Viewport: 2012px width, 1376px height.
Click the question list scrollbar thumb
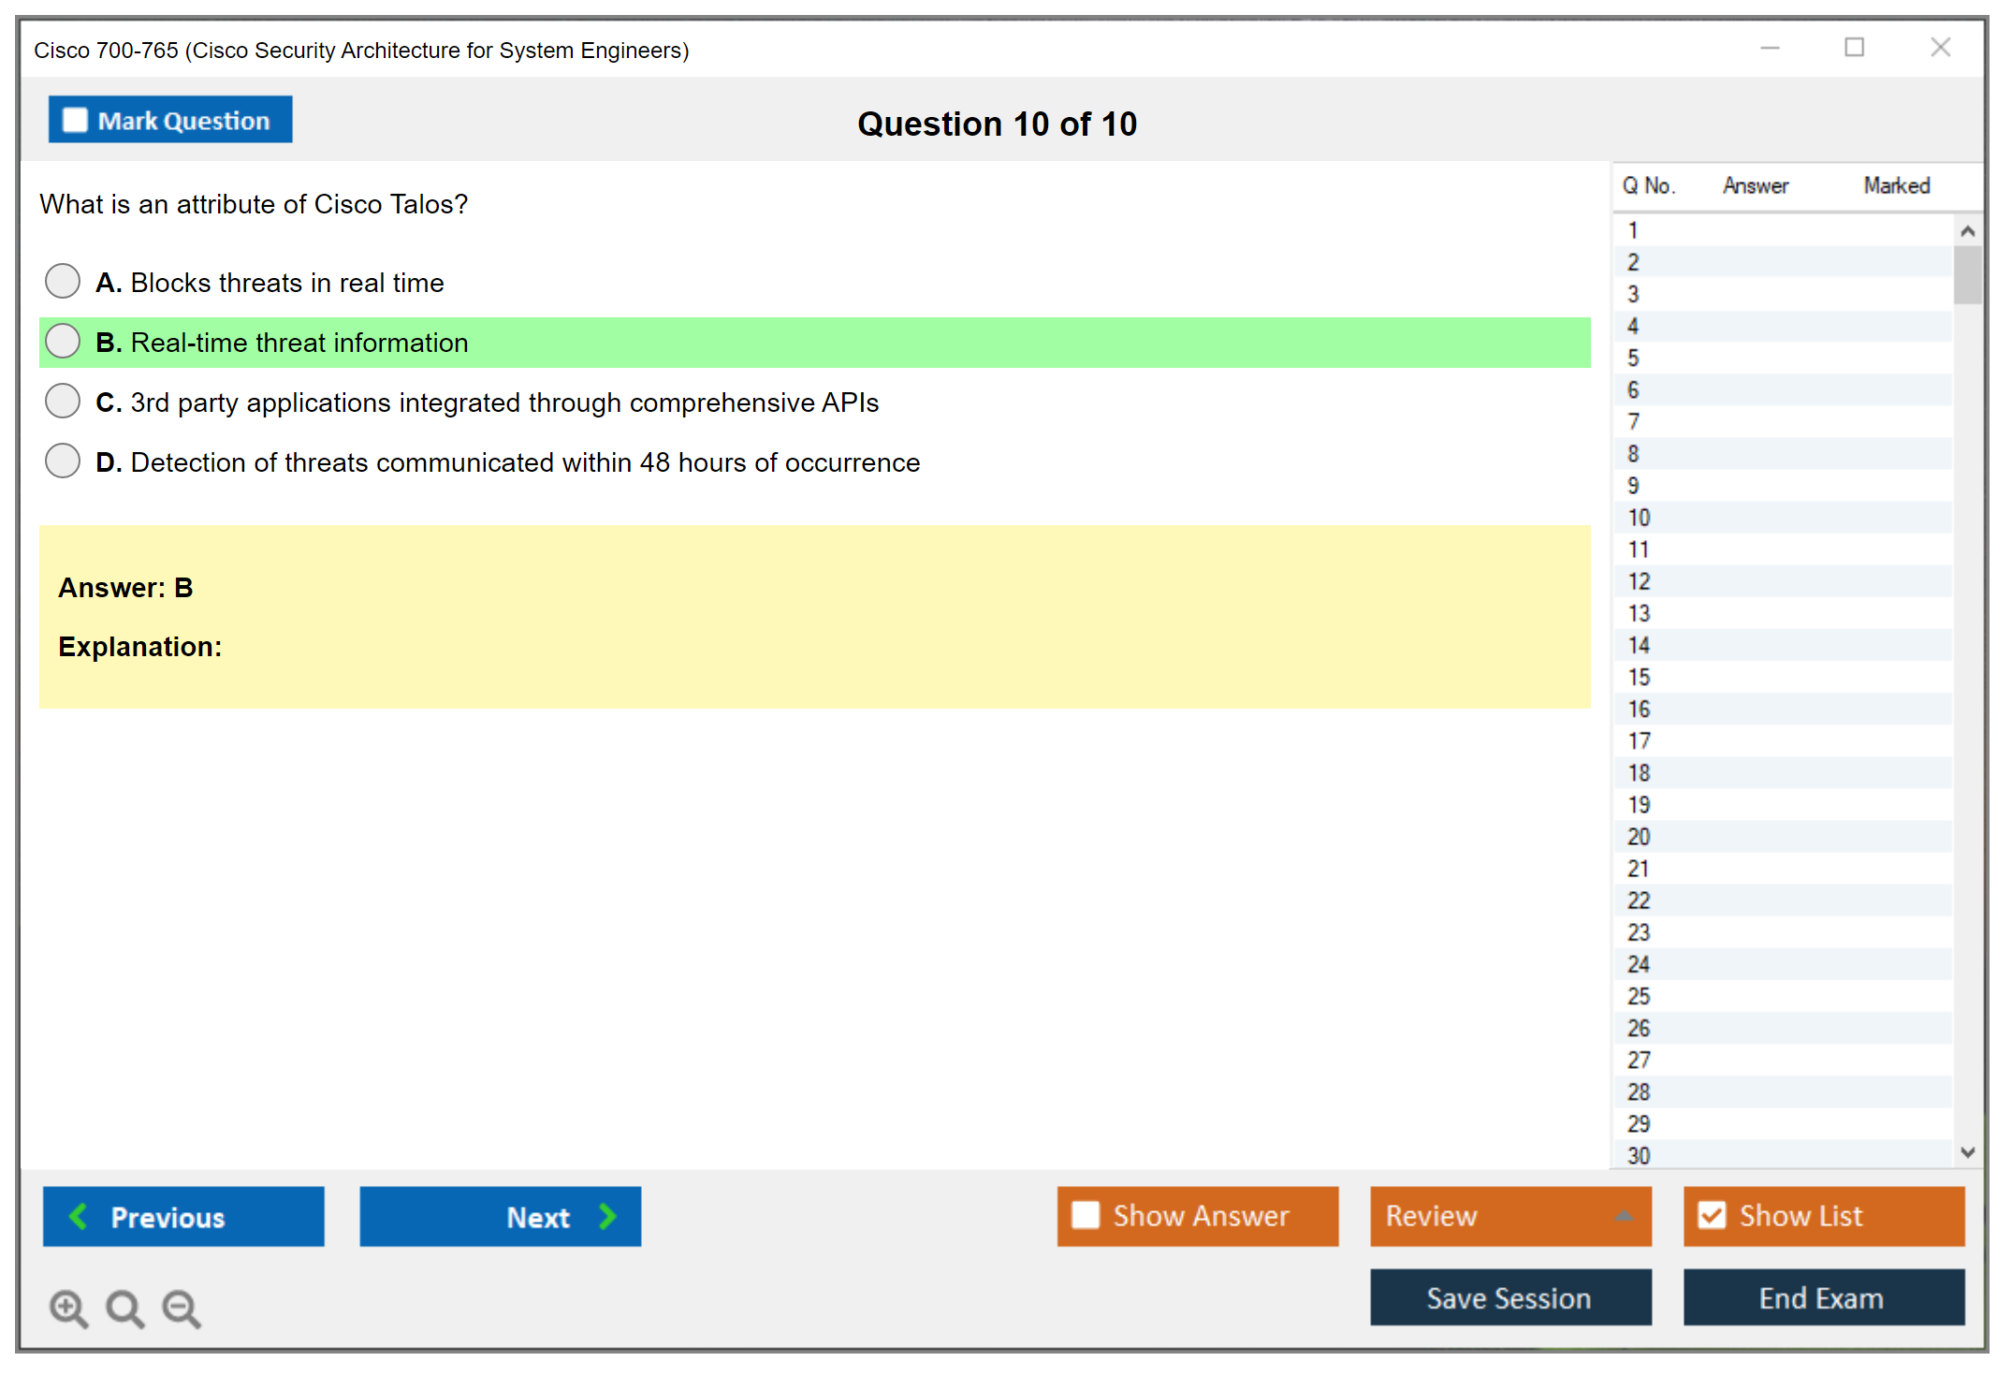[x=1967, y=275]
